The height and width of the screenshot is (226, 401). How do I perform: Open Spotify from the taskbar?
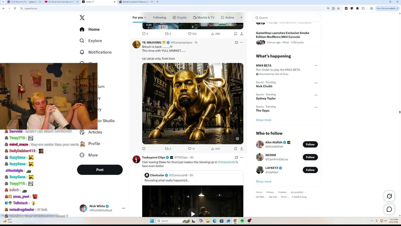click(242, 221)
